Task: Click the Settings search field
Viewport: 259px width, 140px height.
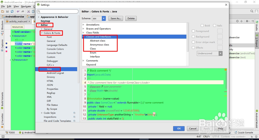Action: pos(58,11)
